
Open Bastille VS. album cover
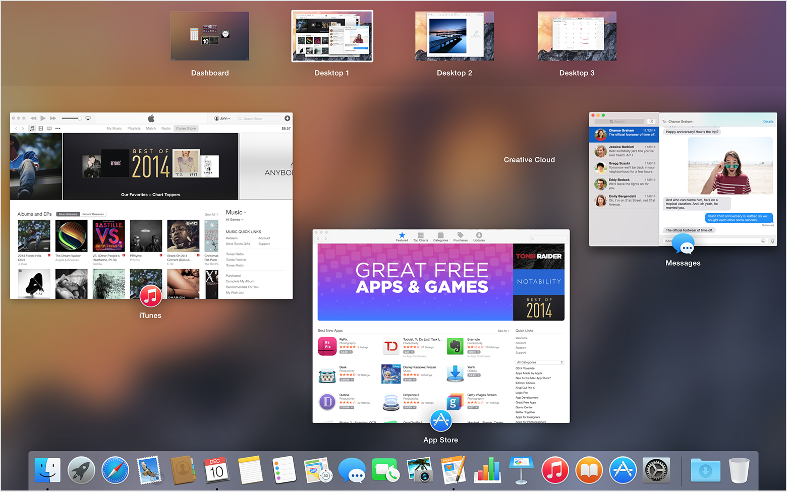[108, 236]
